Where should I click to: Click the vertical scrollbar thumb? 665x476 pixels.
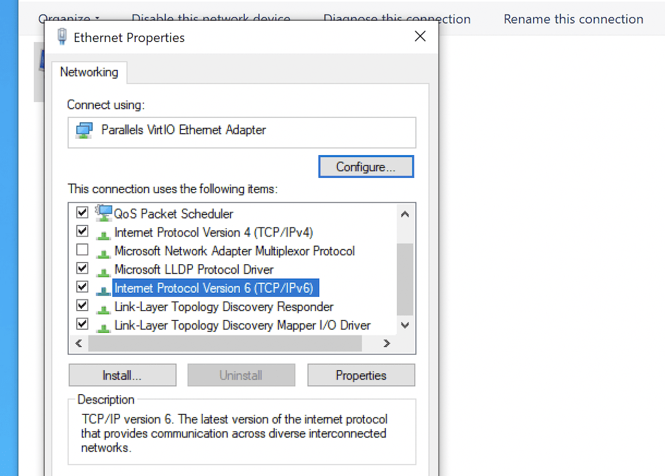(x=405, y=280)
